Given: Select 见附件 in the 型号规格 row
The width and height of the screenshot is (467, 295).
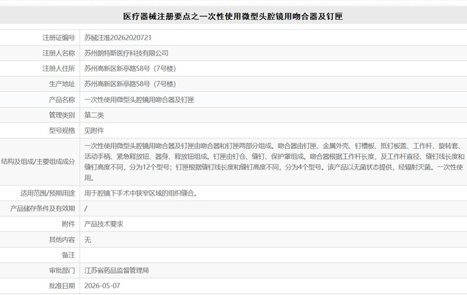Looking at the screenshot, I should [x=94, y=130].
